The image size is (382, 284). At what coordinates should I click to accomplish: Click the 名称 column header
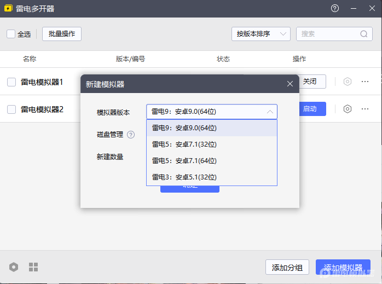[x=30, y=59]
